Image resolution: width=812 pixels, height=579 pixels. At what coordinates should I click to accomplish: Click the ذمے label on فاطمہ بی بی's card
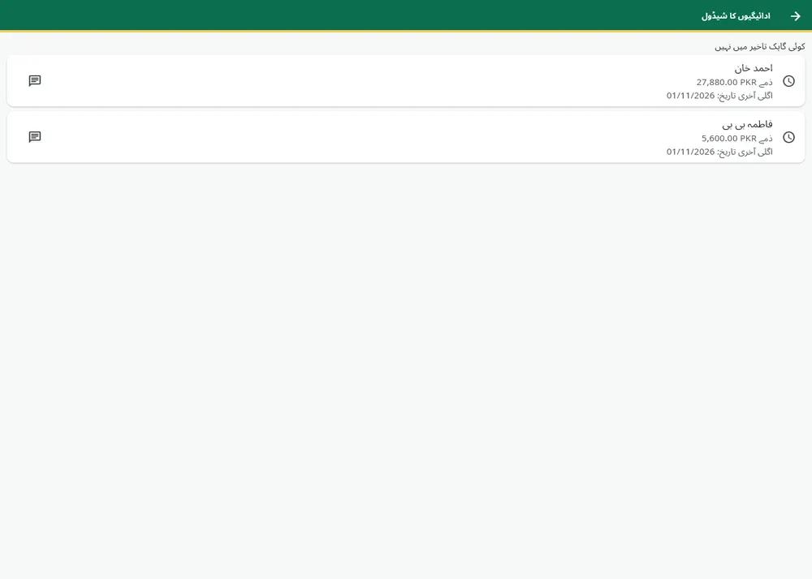tap(766, 139)
